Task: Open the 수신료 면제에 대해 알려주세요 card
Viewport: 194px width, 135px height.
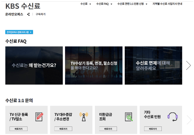Action: pyautogui.click(x=153, y=66)
